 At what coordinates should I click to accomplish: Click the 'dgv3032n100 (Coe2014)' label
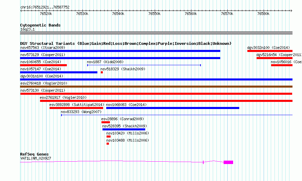pos(268,48)
